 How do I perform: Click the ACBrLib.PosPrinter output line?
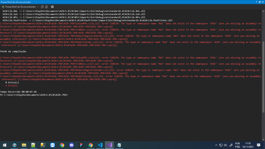[x=87, y=20]
